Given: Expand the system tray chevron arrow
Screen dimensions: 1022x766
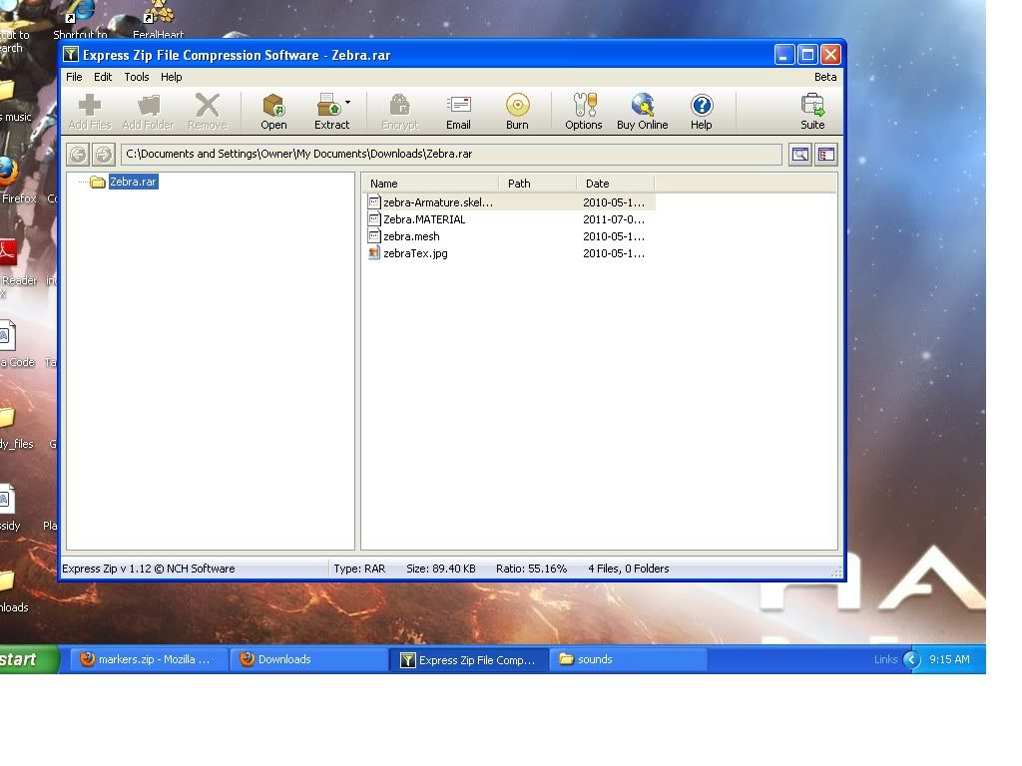Looking at the screenshot, I should (x=911, y=660).
